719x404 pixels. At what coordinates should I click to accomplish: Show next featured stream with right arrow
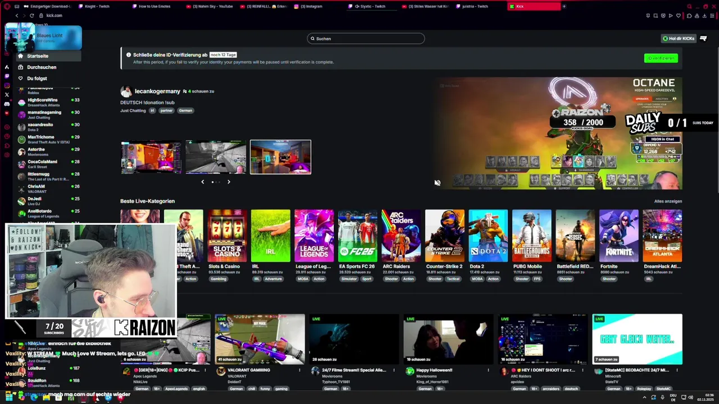pyautogui.click(x=229, y=182)
